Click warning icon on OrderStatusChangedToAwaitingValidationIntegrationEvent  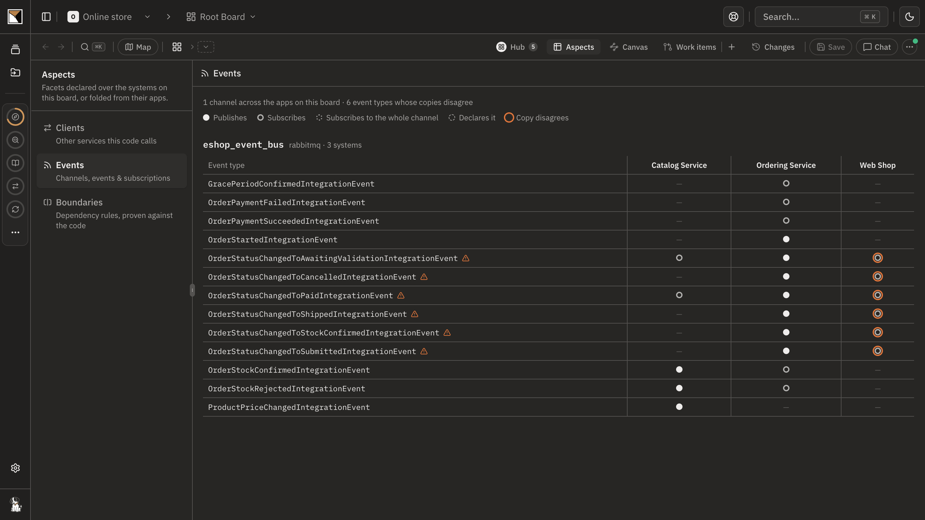point(466,258)
